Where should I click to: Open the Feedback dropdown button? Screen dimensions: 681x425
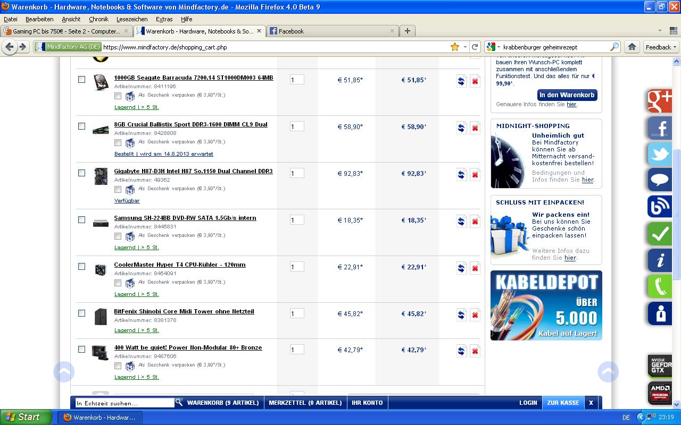[x=661, y=47]
